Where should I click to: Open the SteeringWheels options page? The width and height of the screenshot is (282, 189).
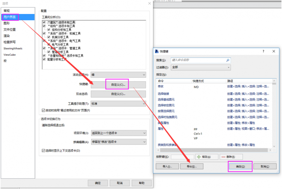point(13,49)
